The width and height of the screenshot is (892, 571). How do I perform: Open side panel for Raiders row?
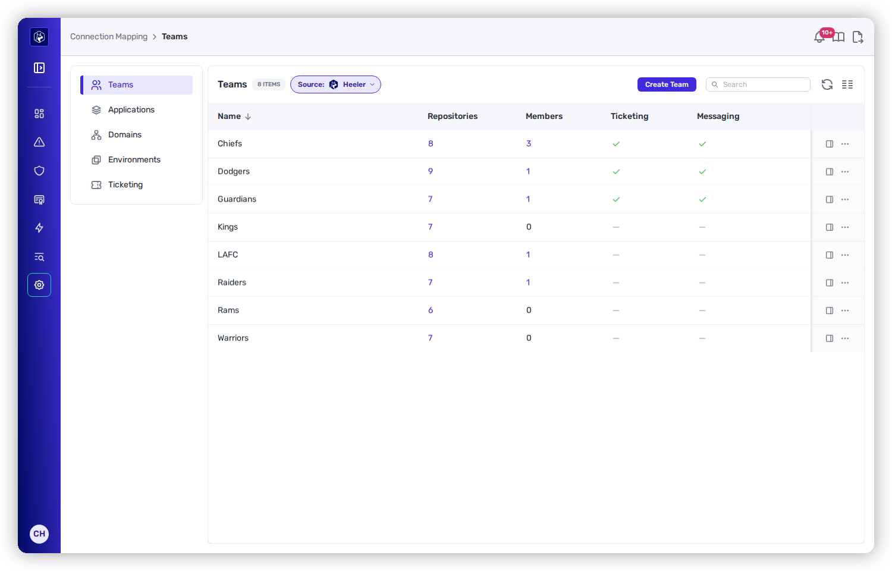pyautogui.click(x=830, y=283)
